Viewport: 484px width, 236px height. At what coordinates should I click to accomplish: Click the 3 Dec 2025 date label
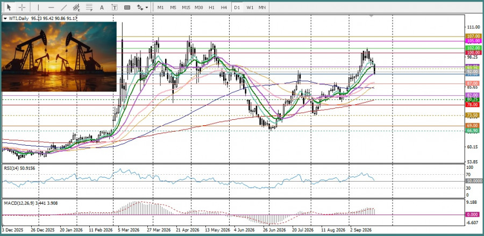[x=13, y=230]
